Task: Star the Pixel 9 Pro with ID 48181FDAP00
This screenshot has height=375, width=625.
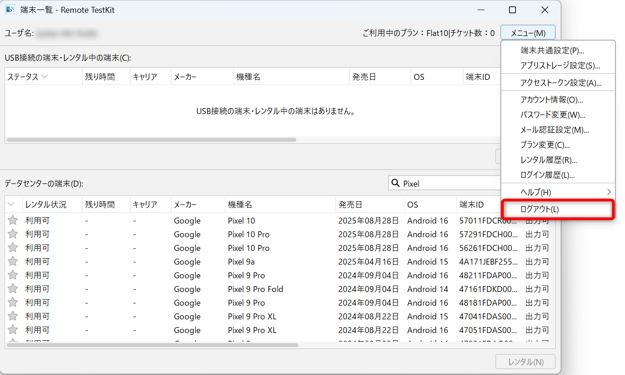Action: (x=13, y=302)
